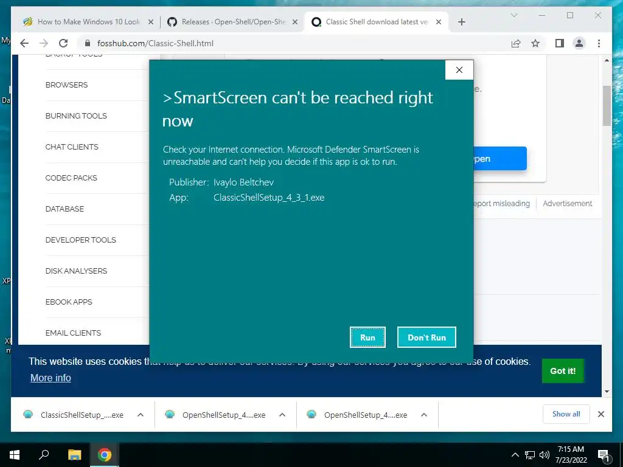623x467 pixels.
Task: Open the More info cookie link
Action: click(50, 378)
